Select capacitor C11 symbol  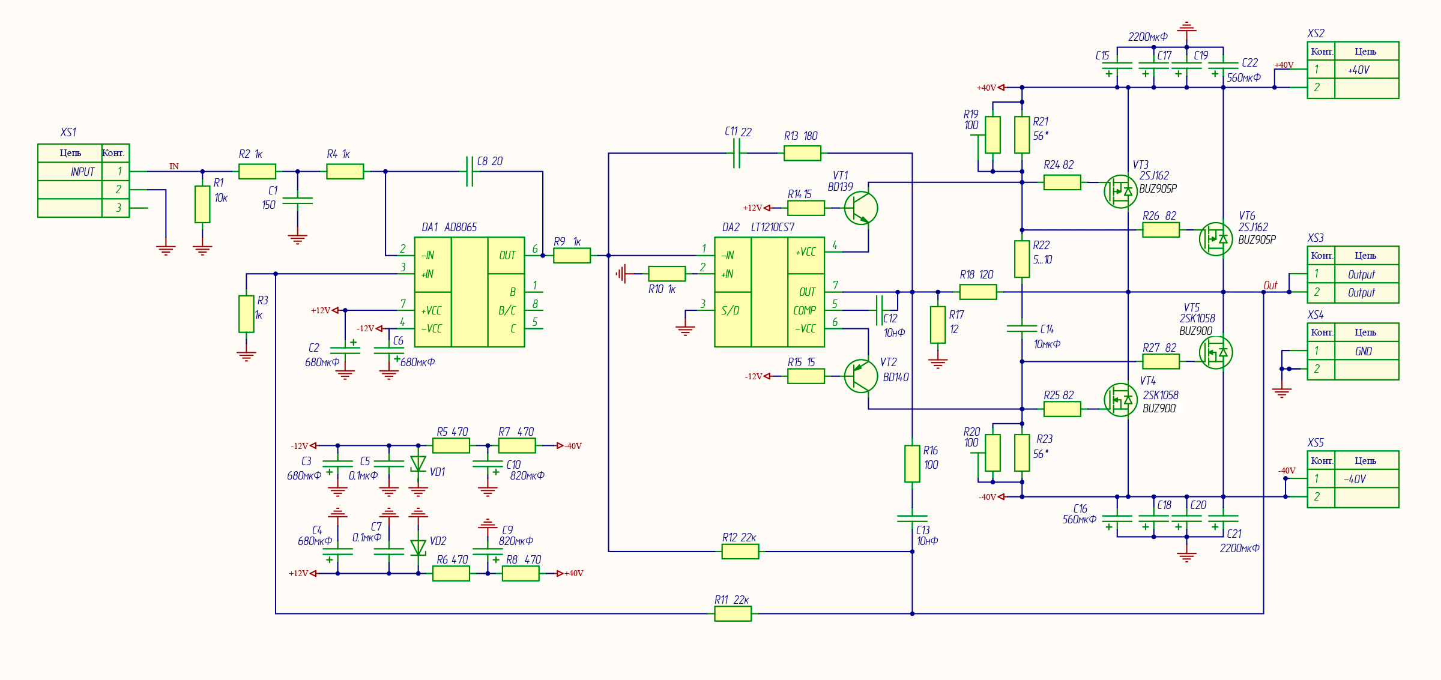(x=737, y=153)
